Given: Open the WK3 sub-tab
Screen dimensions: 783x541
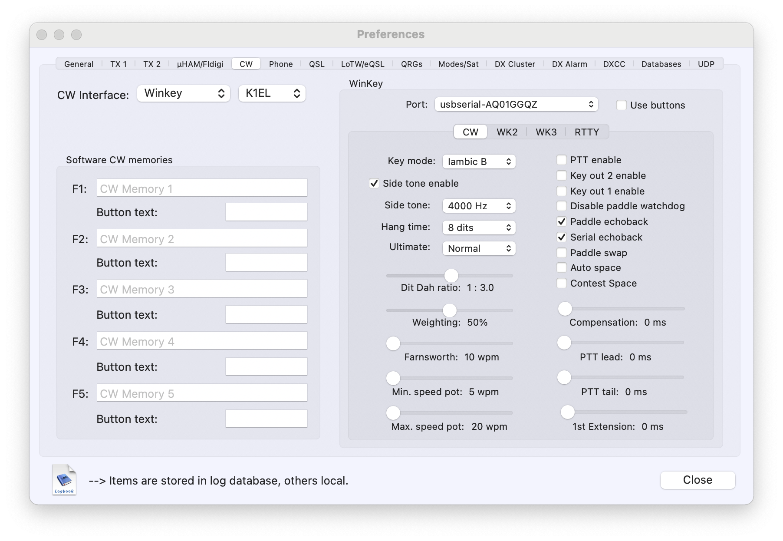Looking at the screenshot, I should pos(546,132).
